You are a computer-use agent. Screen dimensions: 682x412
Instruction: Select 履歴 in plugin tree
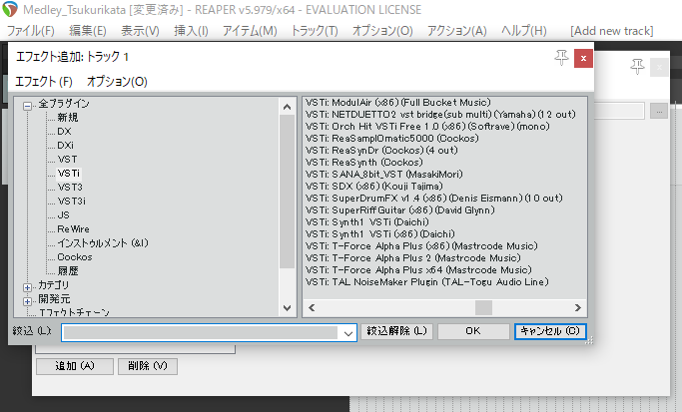click(x=68, y=270)
